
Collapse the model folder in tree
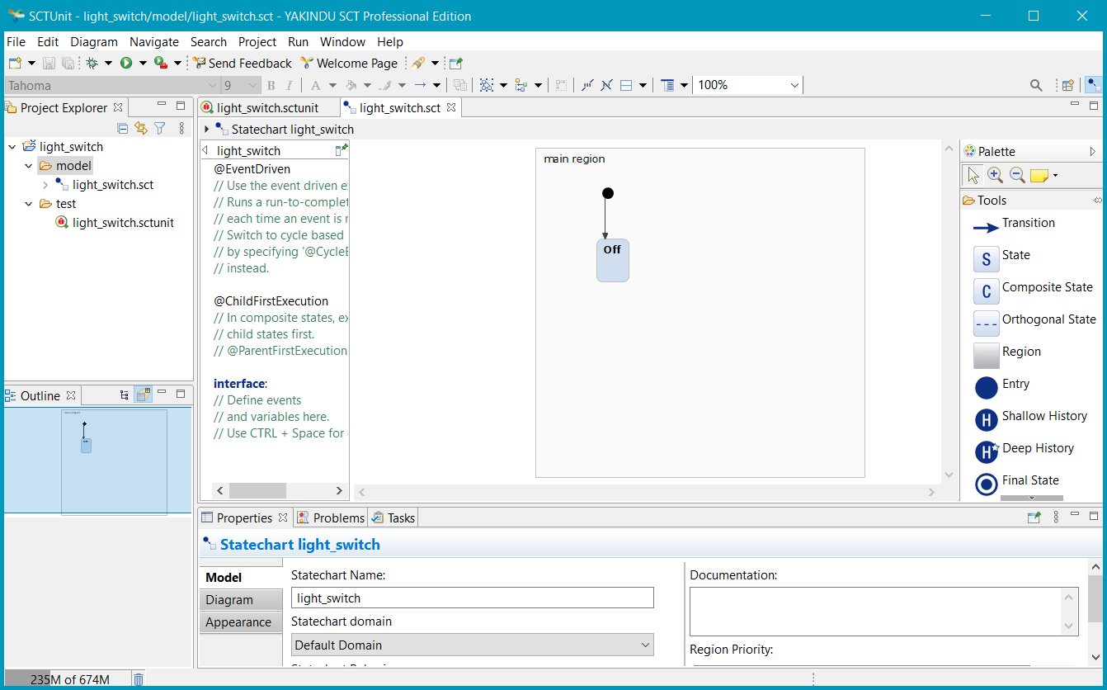click(x=29, y=166)
